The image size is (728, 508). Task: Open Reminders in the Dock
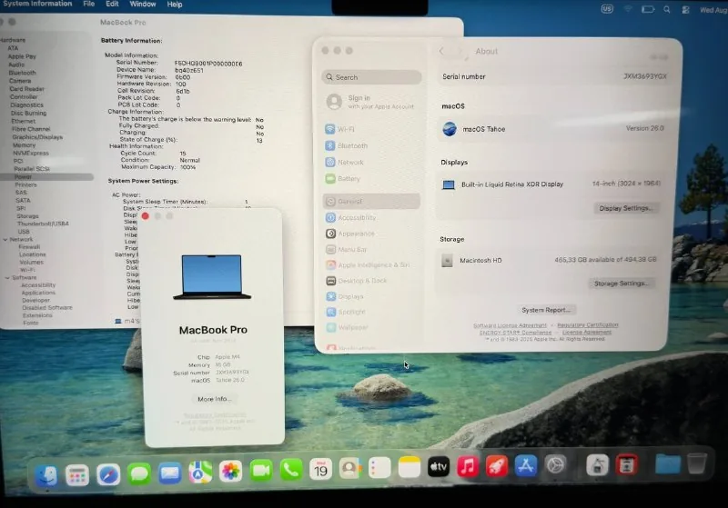[x=379, y=468]
